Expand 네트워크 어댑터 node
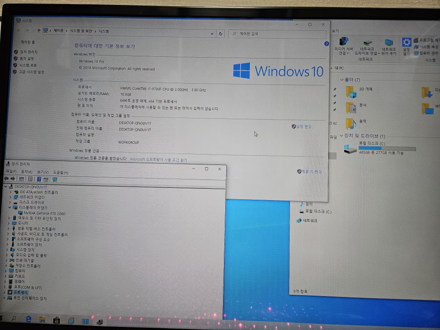Screen dimensions: 440x330 10,197
